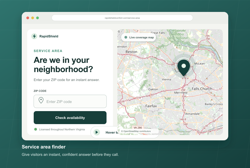Click Annandale label on the map

pos(192,114)
